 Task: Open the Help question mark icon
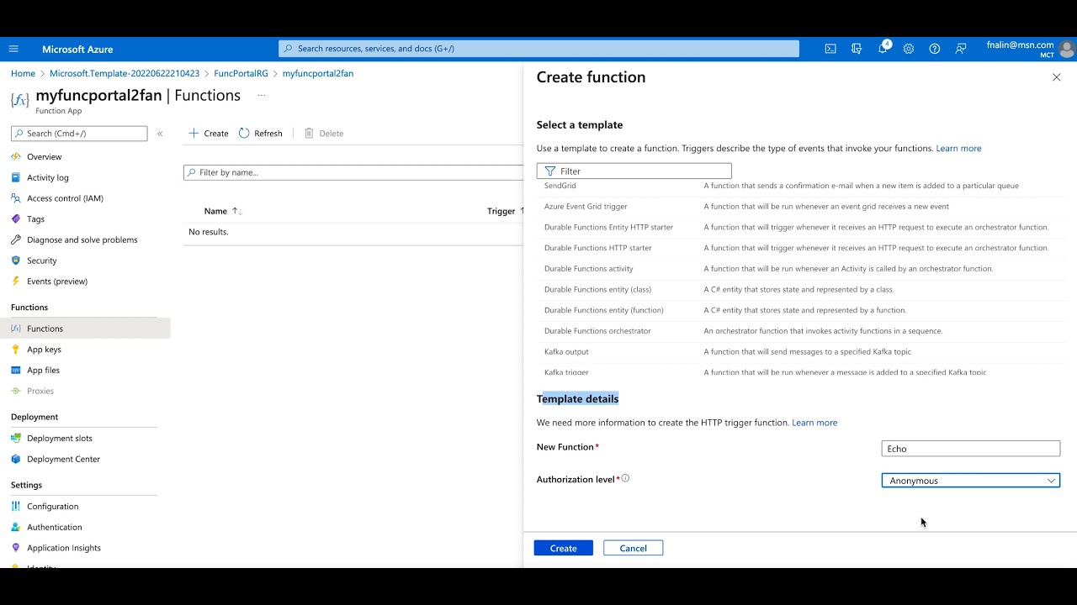[x=935, y=49]
